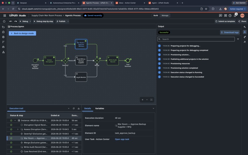Click the home icon in the toolbar
The image size is (248, 155).
coord(4,21)
